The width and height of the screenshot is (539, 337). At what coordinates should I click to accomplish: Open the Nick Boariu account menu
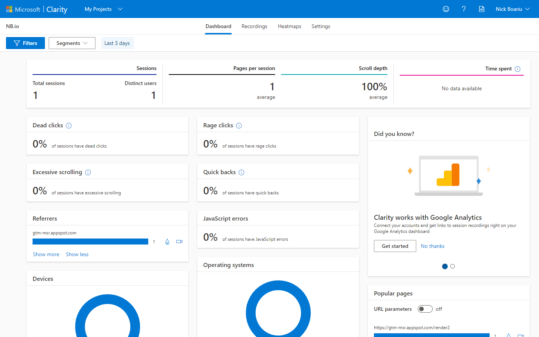pos(512,9)
